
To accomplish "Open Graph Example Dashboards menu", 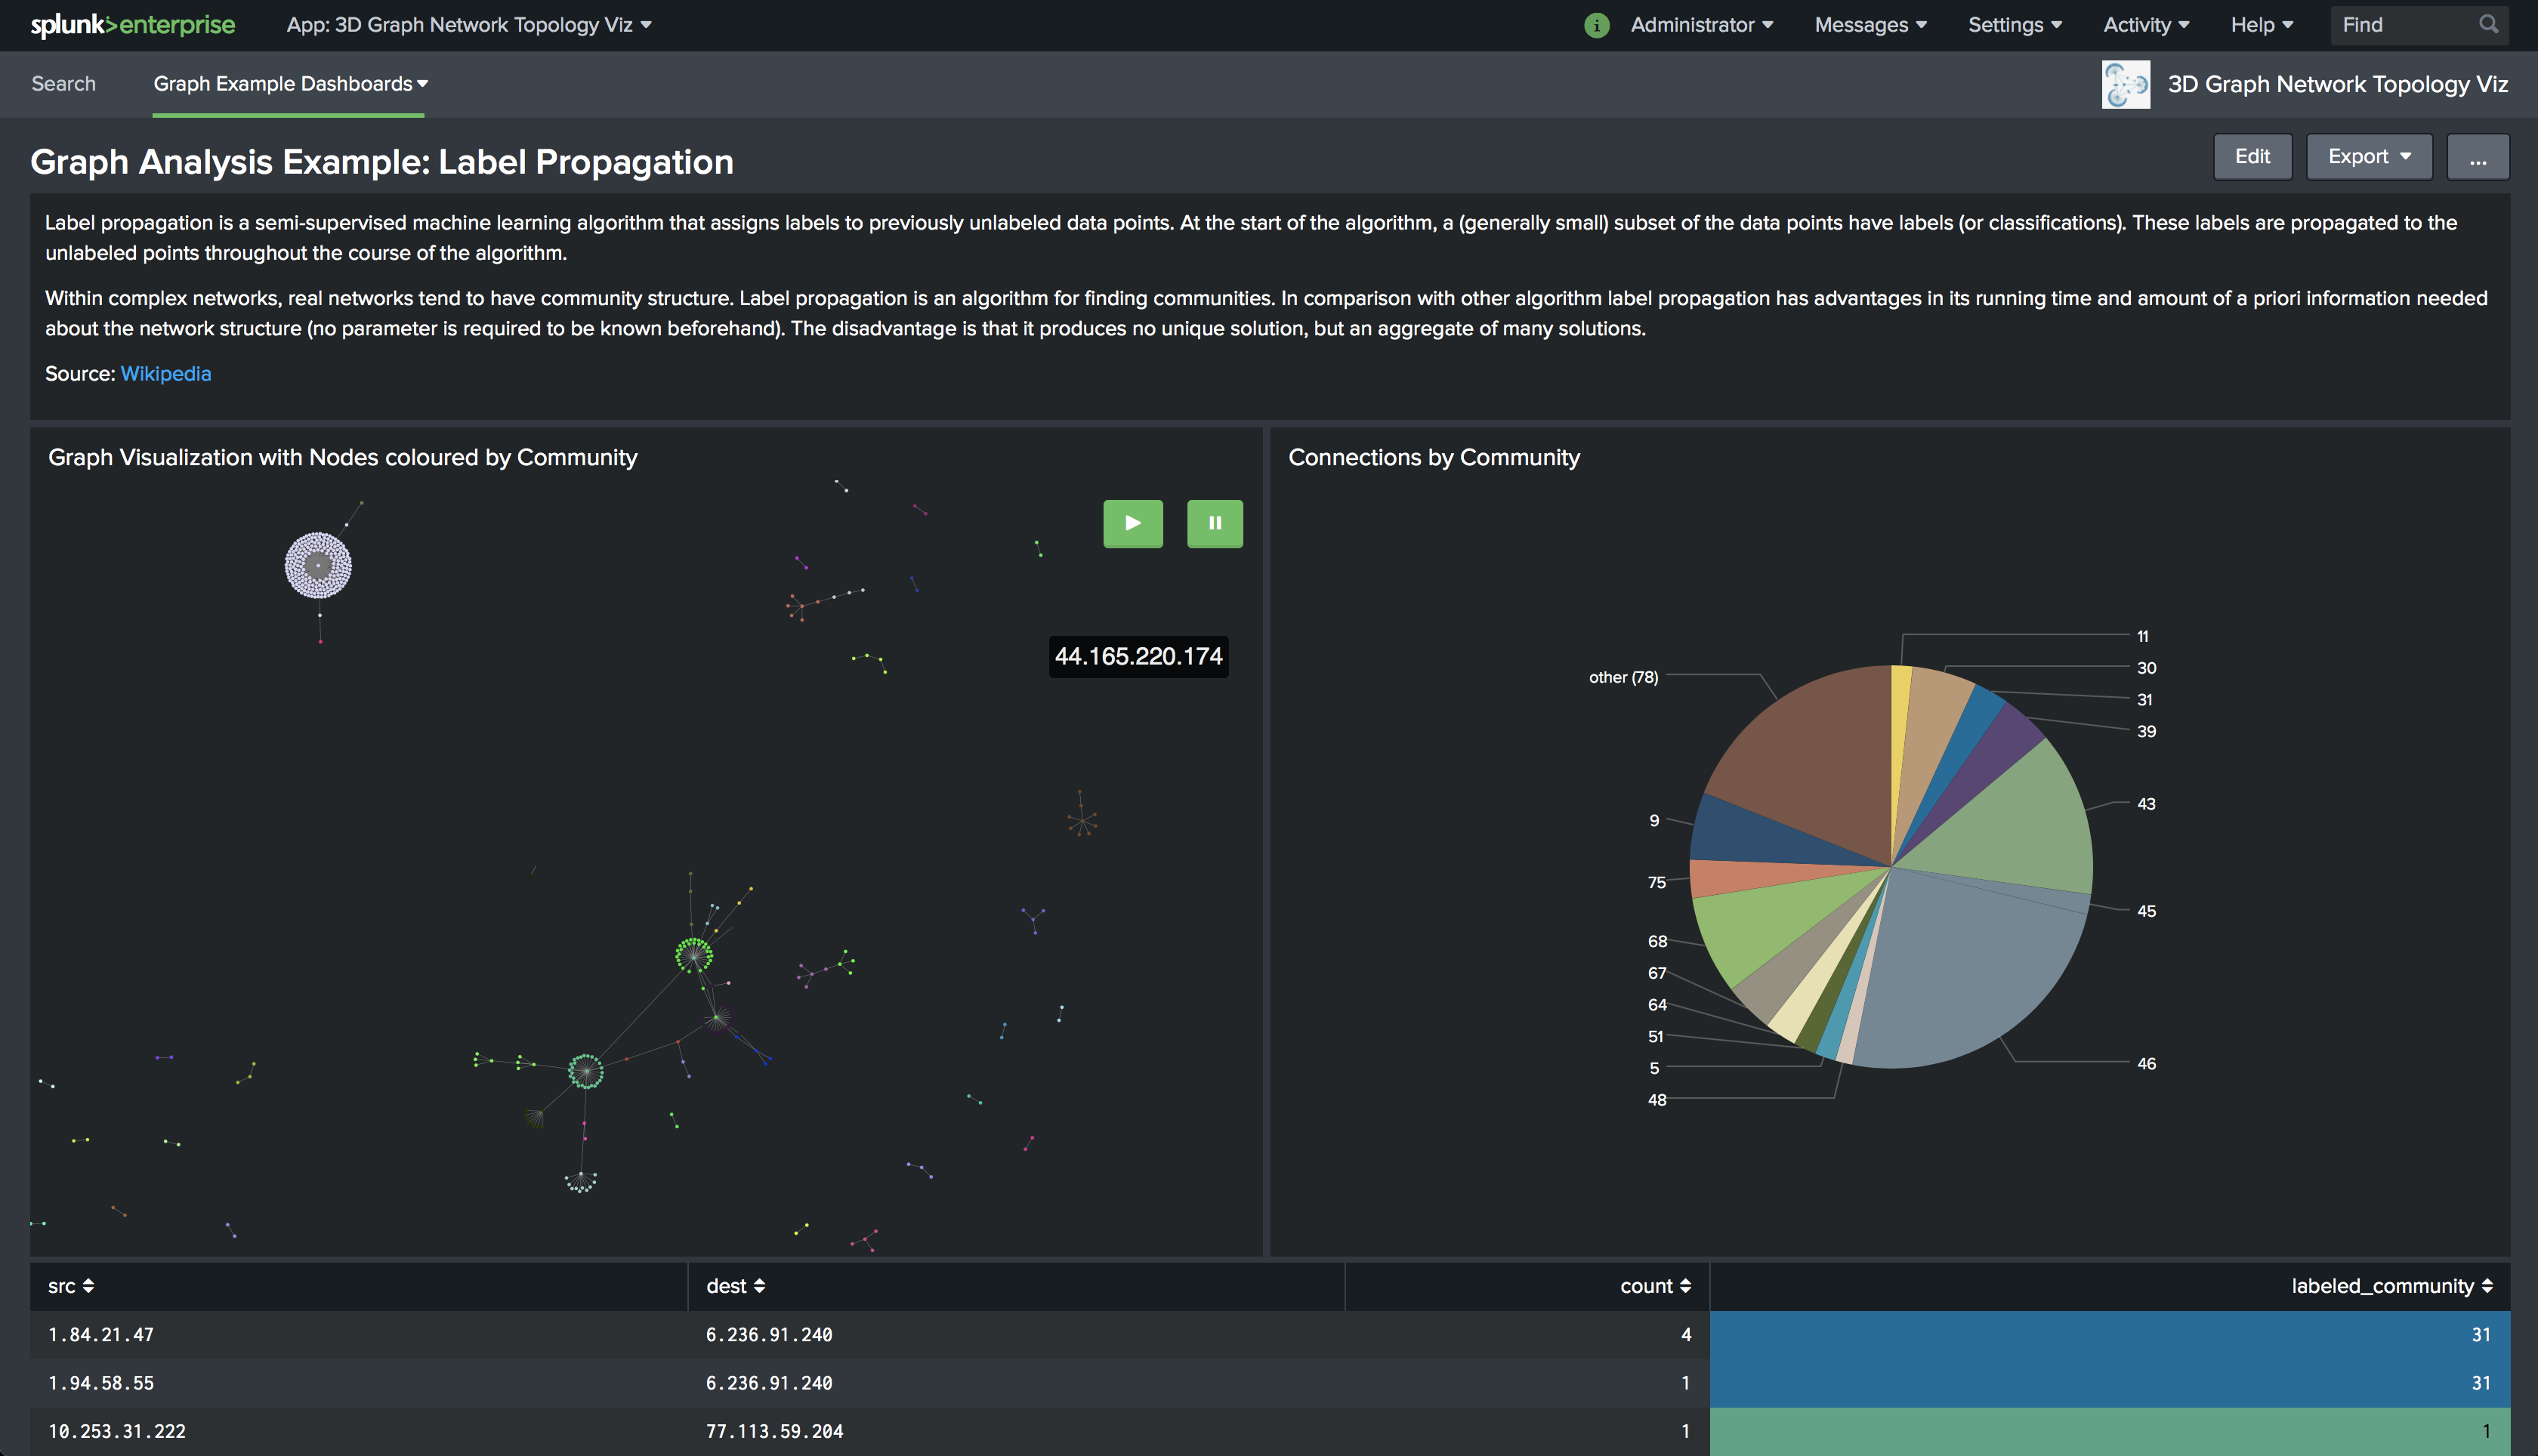I will tap(290, 84).
